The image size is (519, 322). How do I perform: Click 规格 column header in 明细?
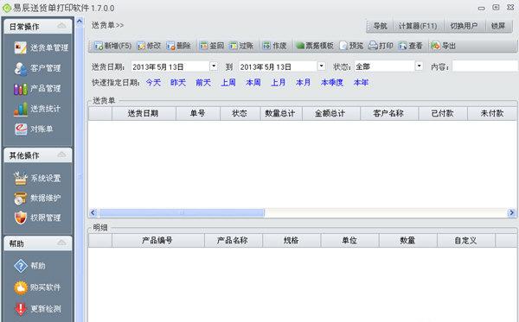pyautogui.click(x=292, y=240)
